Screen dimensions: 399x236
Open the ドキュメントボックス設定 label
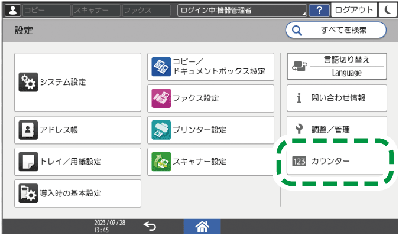point(219,71)
